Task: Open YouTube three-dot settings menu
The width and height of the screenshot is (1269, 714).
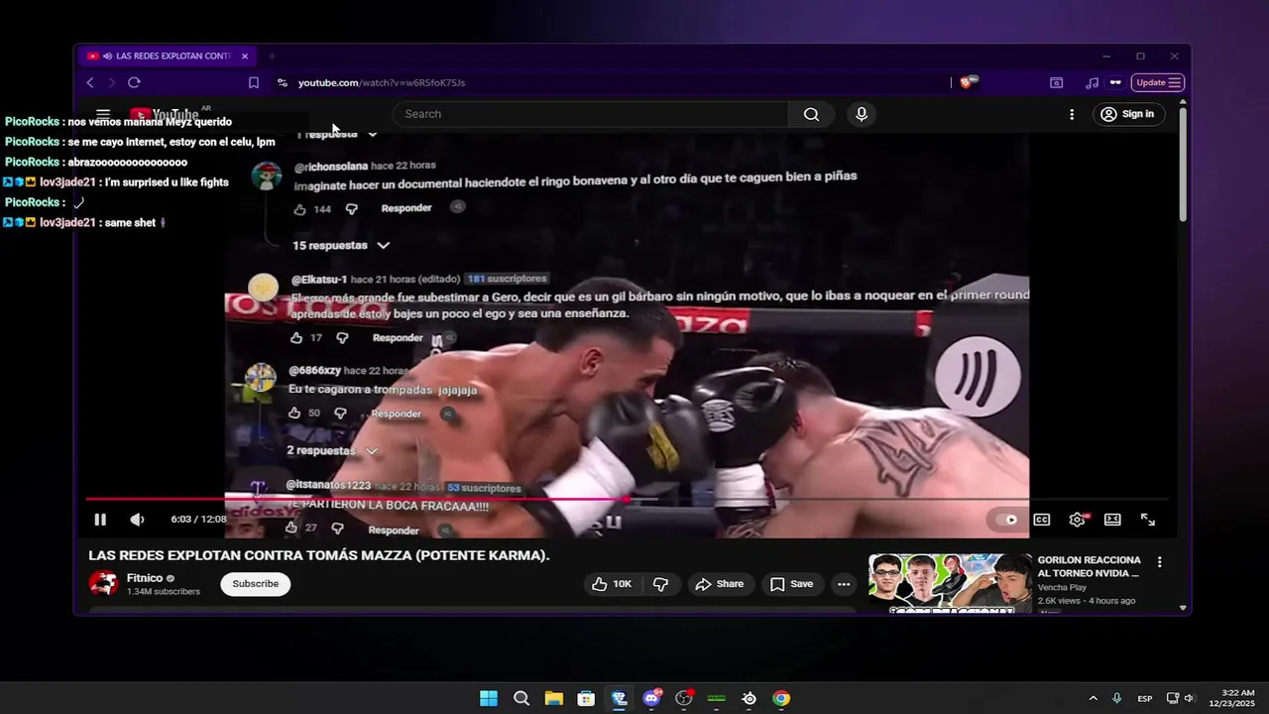Action: point(1072,114)
